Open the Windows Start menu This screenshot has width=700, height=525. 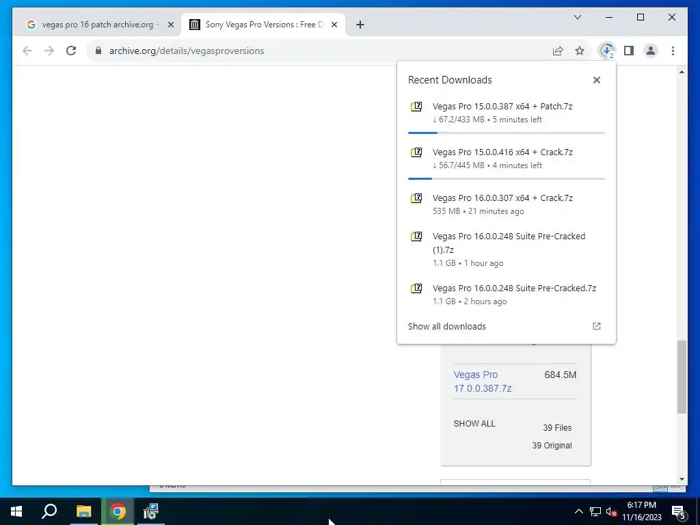(16, 511)
